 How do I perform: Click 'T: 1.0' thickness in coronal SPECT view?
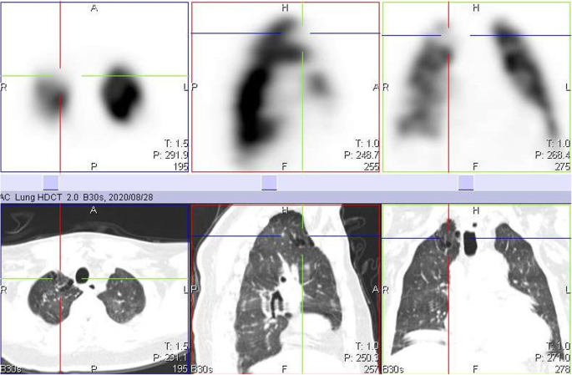coord(558,144)
